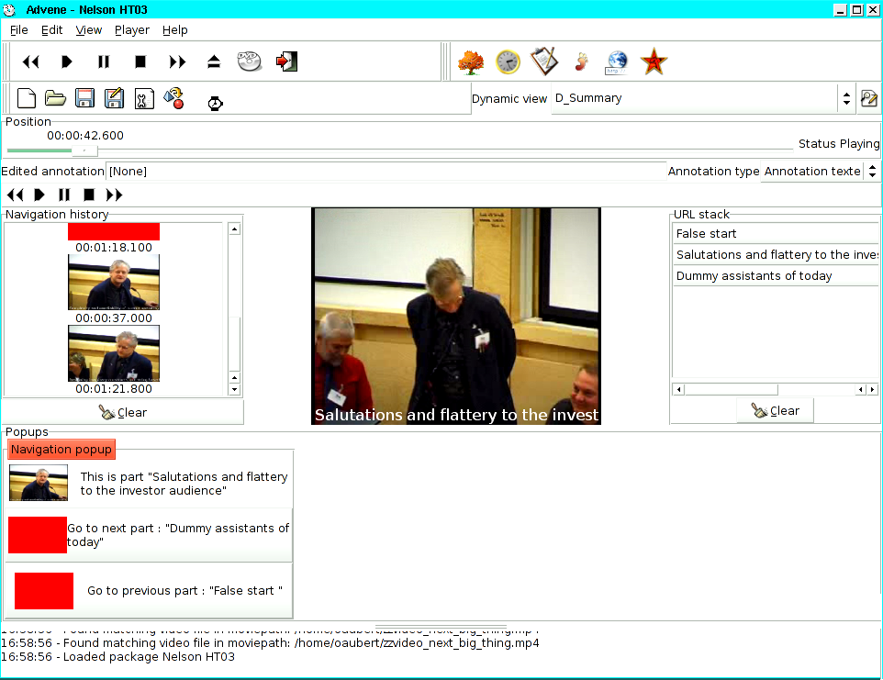The image size is (883, 680).
Task: Click the Position slider handle
Action: [84, 150]
